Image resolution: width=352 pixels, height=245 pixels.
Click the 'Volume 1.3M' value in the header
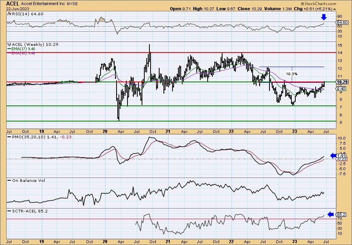(x=278, y=9)
